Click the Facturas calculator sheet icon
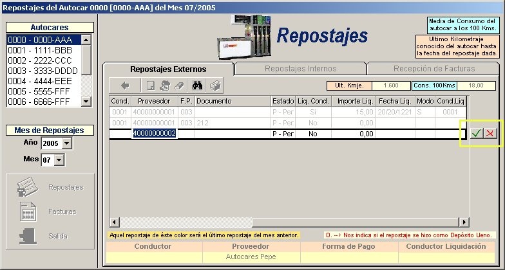 (x=28, y=212)
